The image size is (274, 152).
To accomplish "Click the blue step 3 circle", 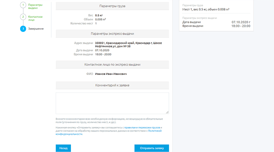I will 23,29.
